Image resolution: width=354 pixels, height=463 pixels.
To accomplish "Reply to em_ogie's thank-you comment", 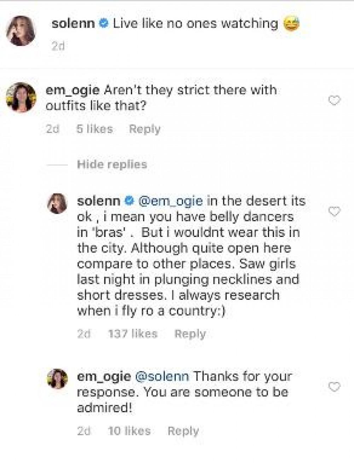I will [183, 431].
